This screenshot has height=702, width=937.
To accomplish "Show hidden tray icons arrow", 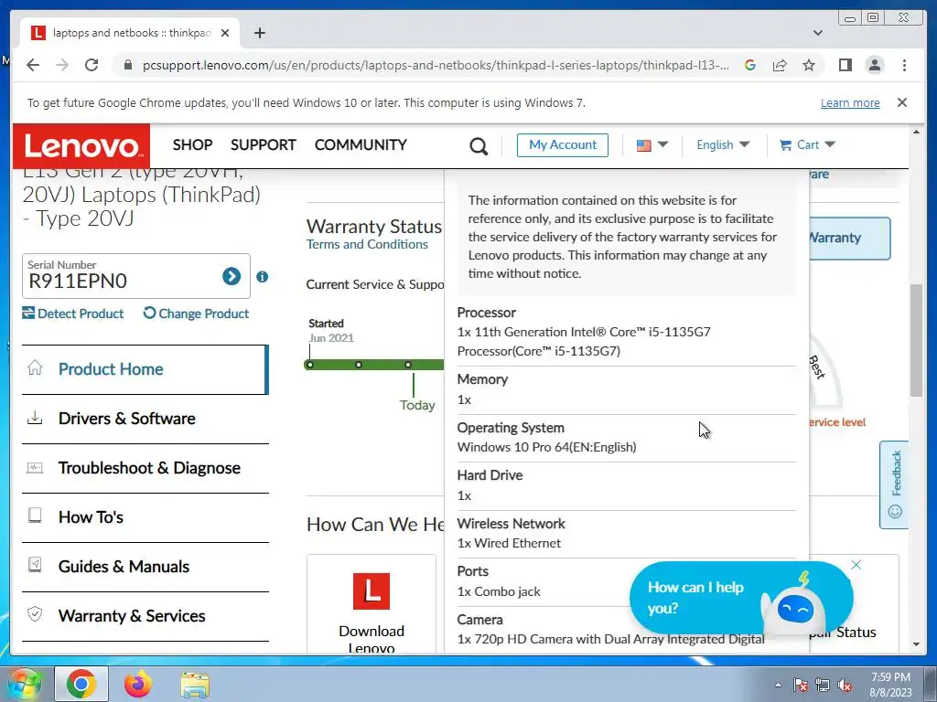I will 778,686.
